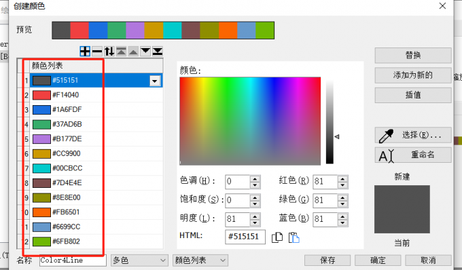Select color row #6699CC
Screen dimensions: 462x270
[96, 227]
